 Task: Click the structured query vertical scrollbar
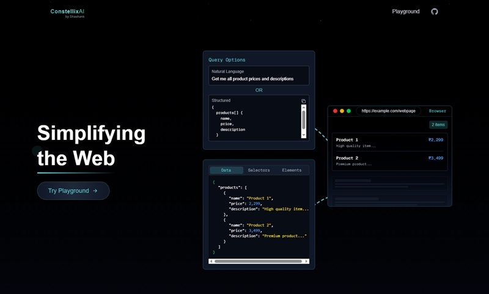point(304,120)
